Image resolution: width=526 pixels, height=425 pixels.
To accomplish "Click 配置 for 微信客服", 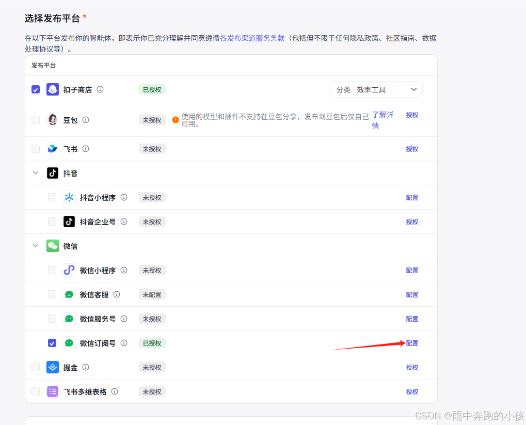I will (412, 294).
